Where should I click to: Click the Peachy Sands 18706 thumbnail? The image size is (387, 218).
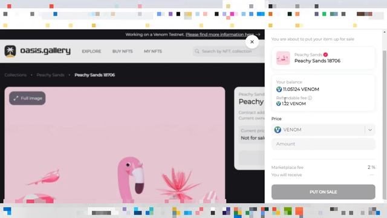(283, 58)
